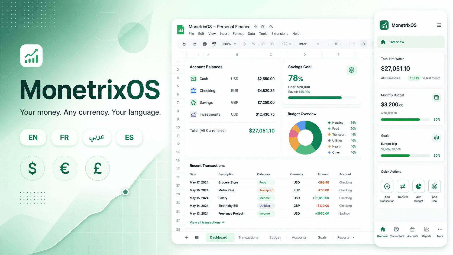Open the Format menu

tap(238, 34)
